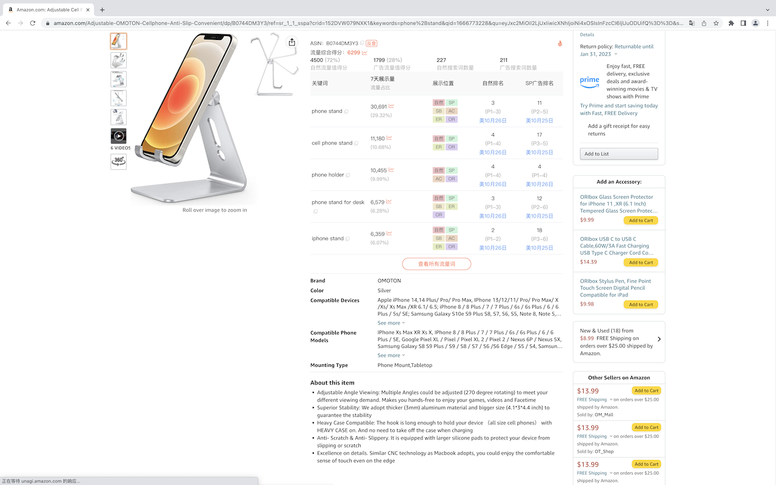Click the 'phone stand for desk' keyword
776x485 pixels.
pos(338,202)
